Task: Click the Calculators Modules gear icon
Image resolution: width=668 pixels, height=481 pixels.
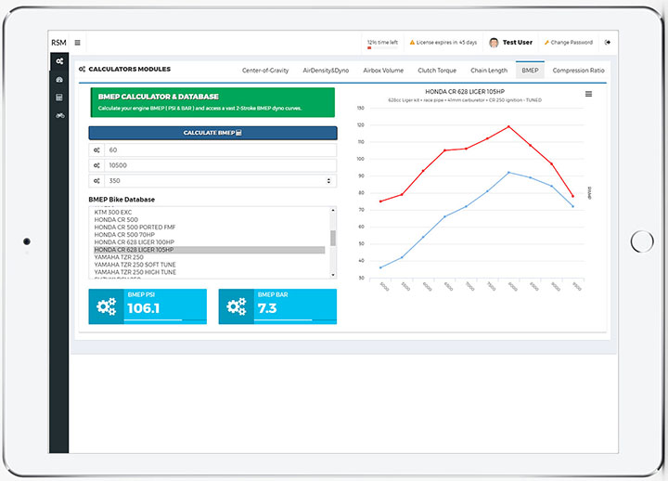Action: coord(82,69)
